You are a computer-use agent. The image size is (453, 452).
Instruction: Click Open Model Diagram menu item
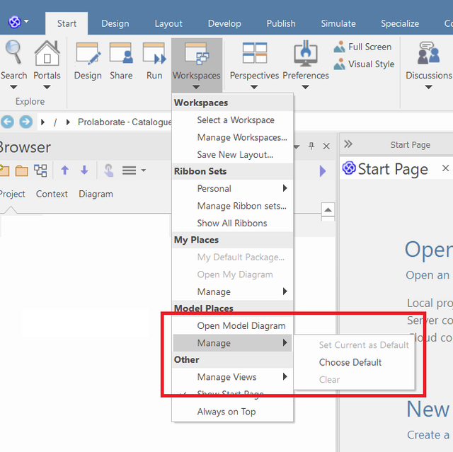[x=233, y=325]
